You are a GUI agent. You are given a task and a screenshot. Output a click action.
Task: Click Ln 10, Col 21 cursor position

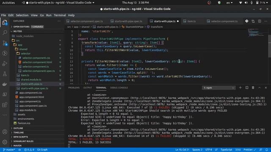tap(182, 150)
